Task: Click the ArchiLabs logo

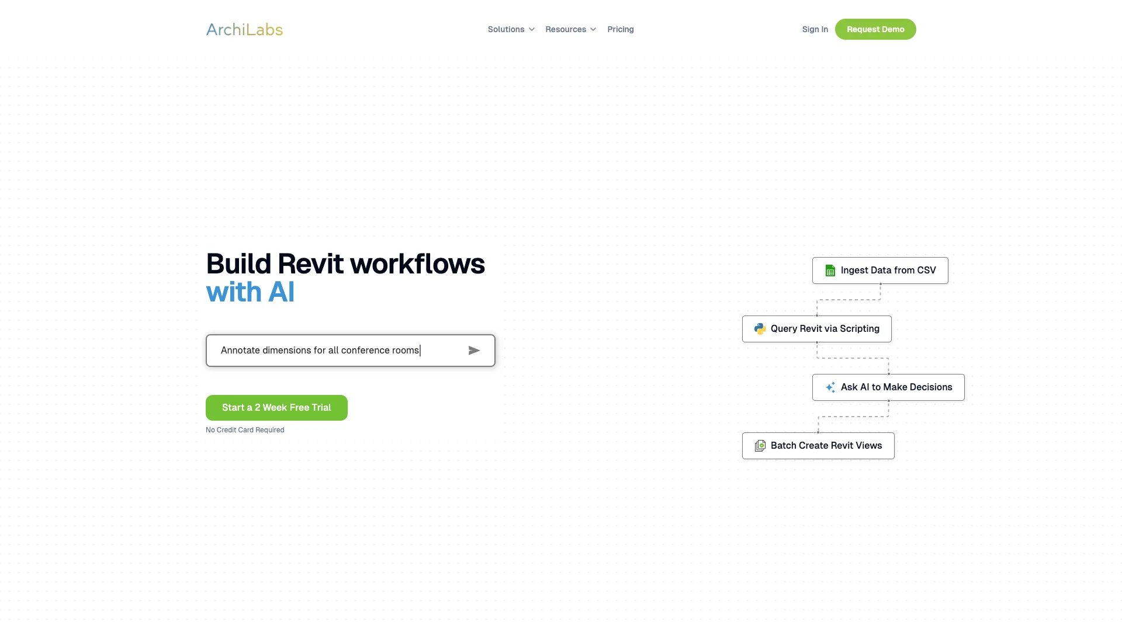Action: tap(244, 29)
